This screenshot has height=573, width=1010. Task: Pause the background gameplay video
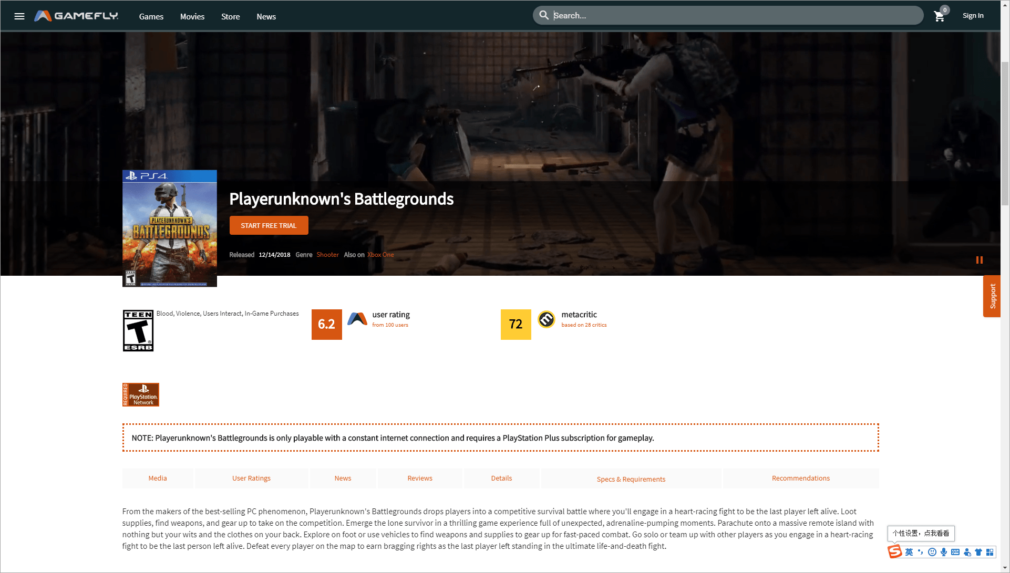[980, 260]
